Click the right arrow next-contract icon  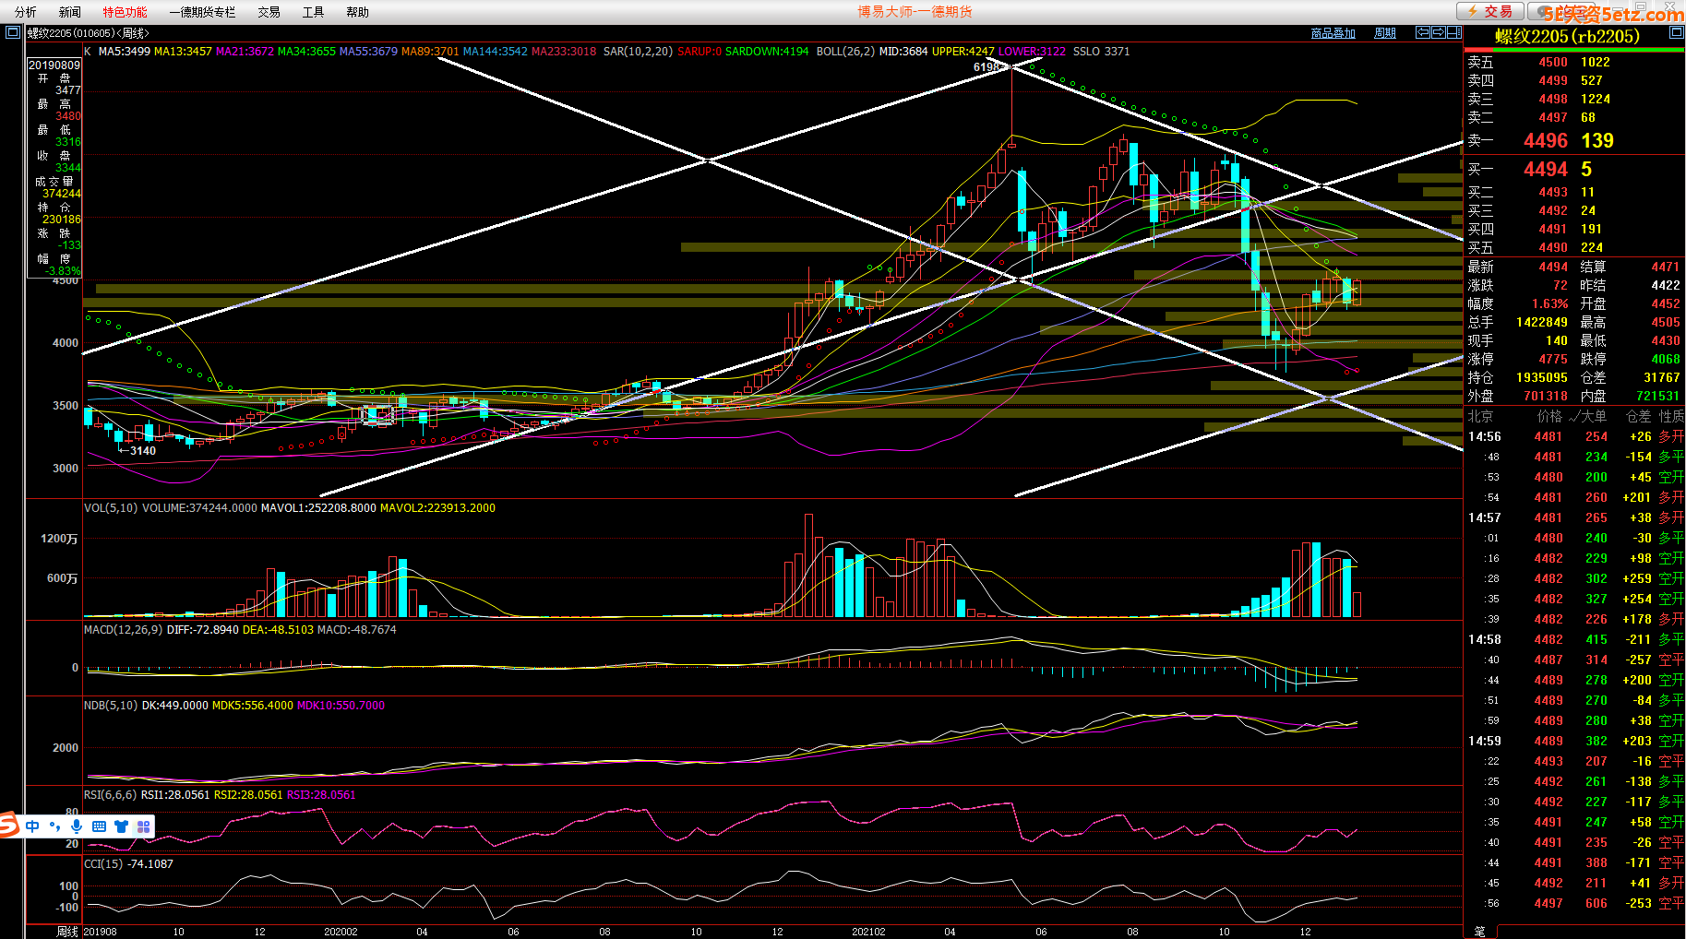(x=1439, y=32)
